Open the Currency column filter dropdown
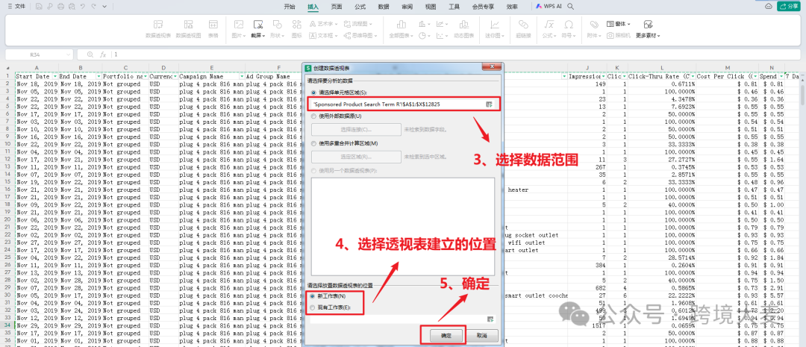 [x=175, y=76]
